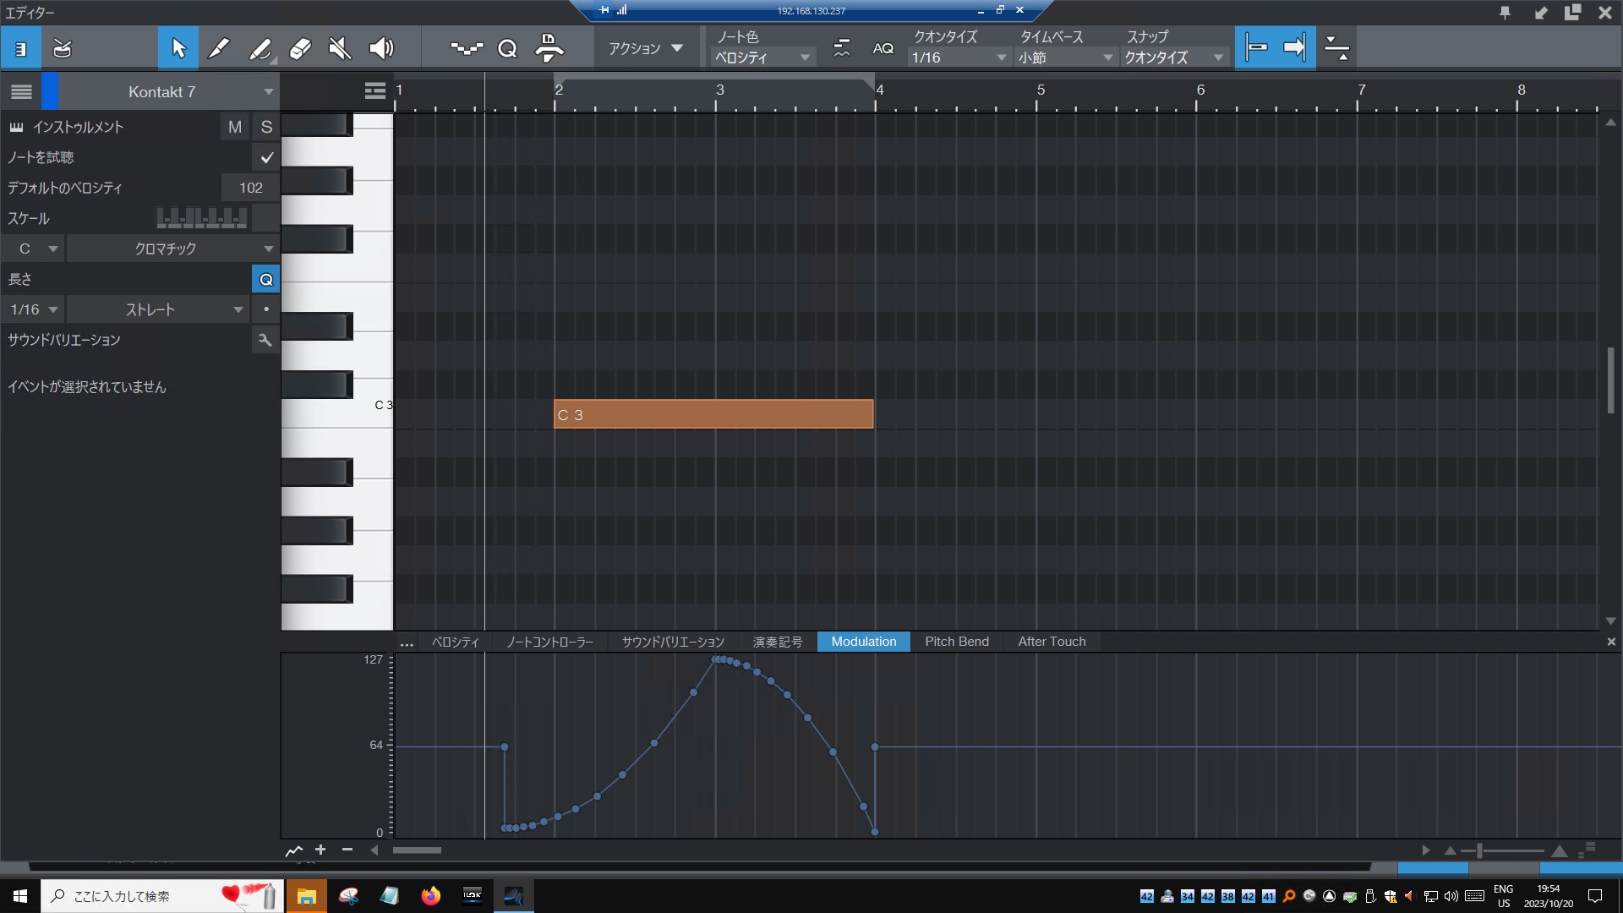Open Firefox from the taskbar
The width and height of the screenshot is (1623, 913).
(x=431, y=896)
